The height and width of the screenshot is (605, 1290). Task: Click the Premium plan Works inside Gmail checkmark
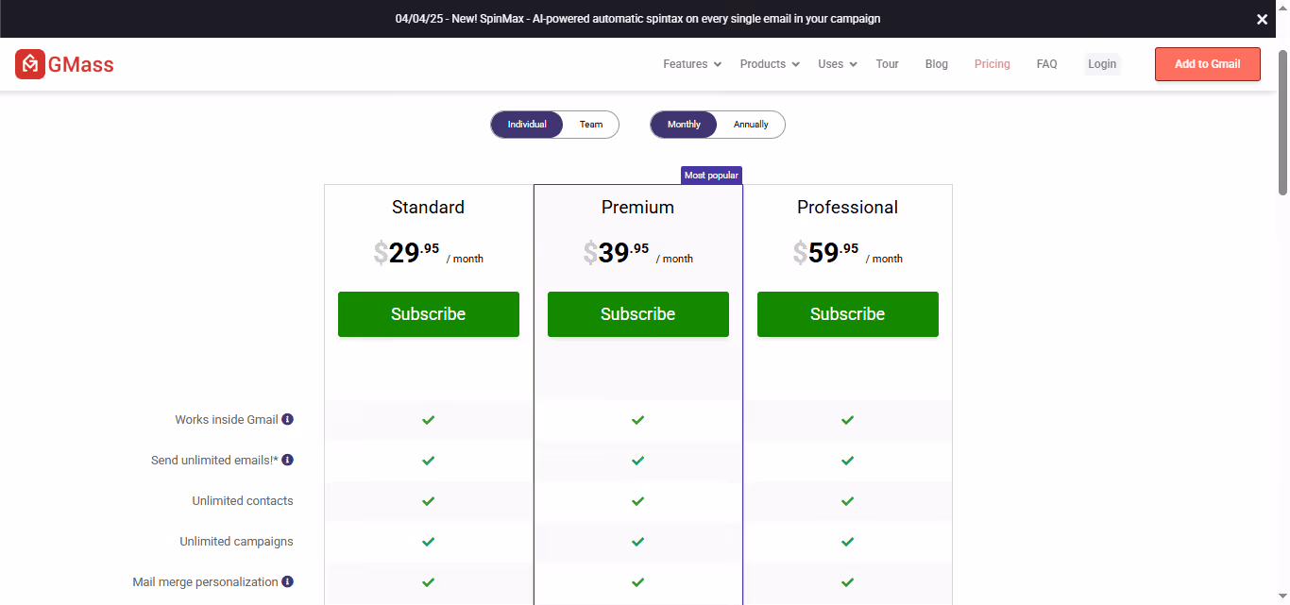click(x=637, y=420)
